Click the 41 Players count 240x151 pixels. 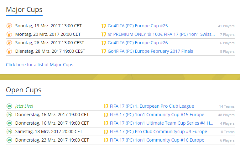coord(226,26)
